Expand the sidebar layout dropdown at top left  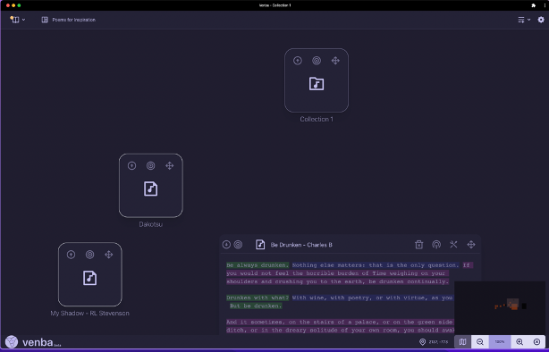17,20
